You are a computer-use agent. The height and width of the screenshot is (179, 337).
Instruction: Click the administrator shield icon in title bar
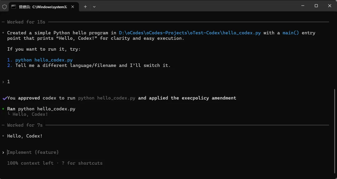click(x=4, y=7)
